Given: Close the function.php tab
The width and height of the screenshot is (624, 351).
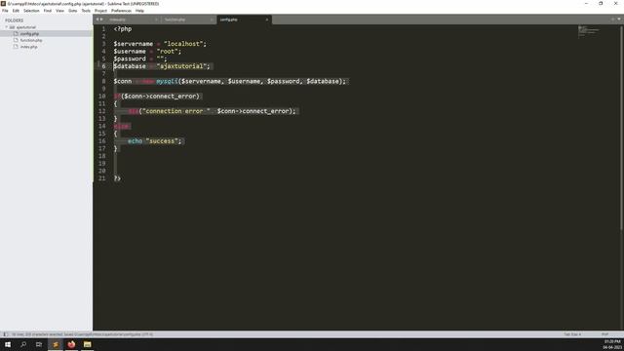Looking at the screenshot, I should (212, 19).
